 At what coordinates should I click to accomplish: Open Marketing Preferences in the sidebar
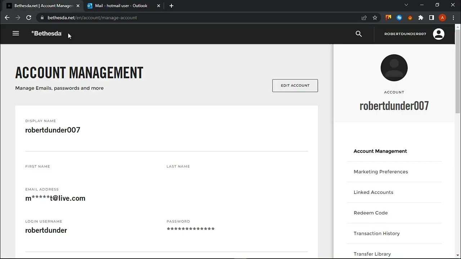click(x=381, y=172)
